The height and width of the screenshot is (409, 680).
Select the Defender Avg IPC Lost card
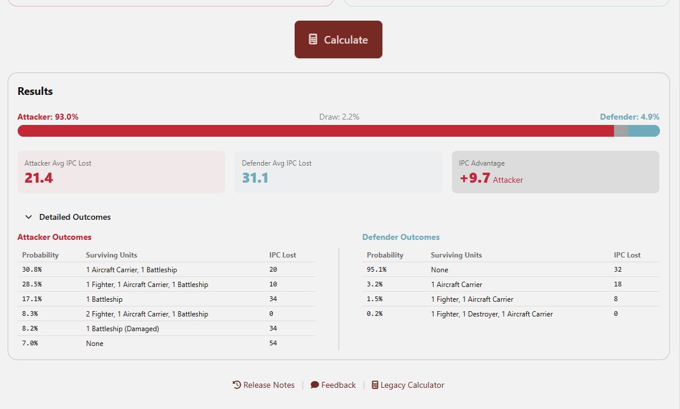pyautogui.click(x=338, y=171)
